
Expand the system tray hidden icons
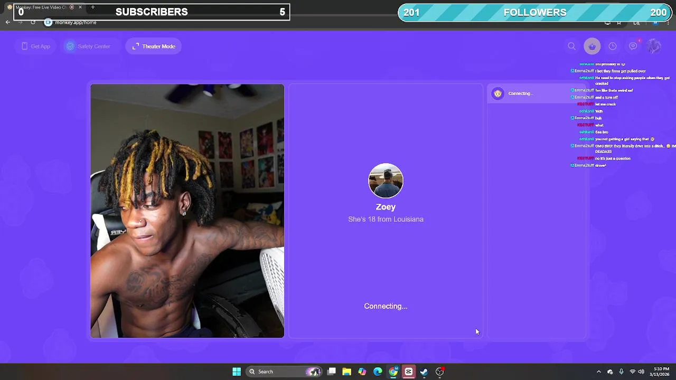click(x=598, y=372)
